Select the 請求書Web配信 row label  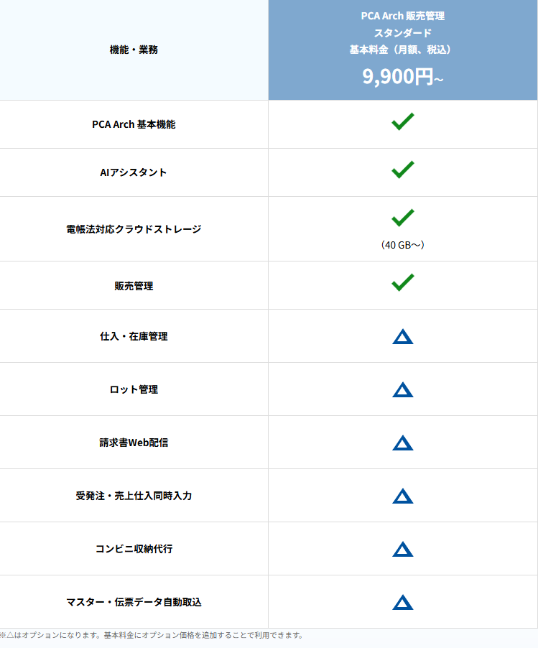coord(134,443)
